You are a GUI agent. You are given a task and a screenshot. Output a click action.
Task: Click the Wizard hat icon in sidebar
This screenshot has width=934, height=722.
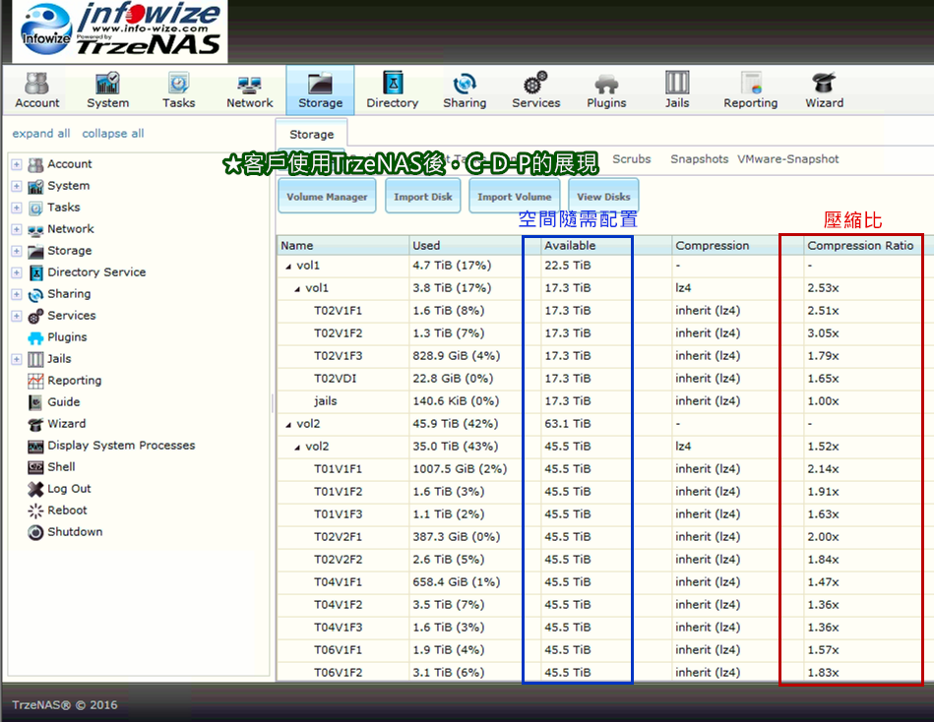pyautogui.click(x=35, y=424)
